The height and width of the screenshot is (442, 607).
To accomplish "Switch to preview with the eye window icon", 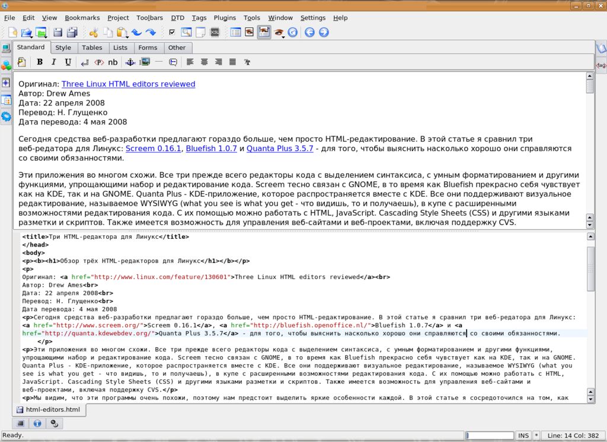I will (x=250, y=32).
